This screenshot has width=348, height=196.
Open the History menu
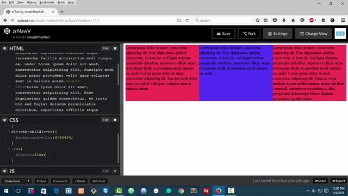[x=32, y=2]
